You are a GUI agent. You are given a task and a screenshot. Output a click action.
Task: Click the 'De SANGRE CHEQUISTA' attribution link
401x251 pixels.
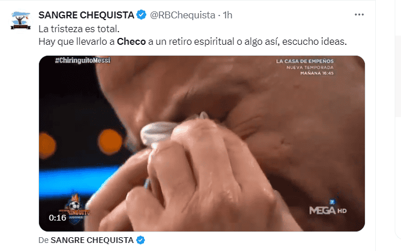coord(86,240)
